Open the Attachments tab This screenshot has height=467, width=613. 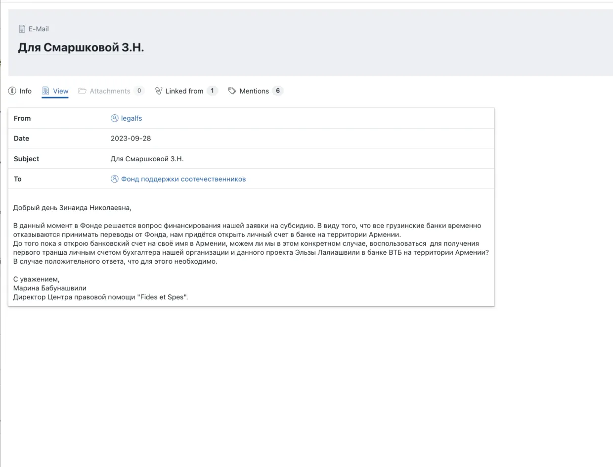click(110, 91)
